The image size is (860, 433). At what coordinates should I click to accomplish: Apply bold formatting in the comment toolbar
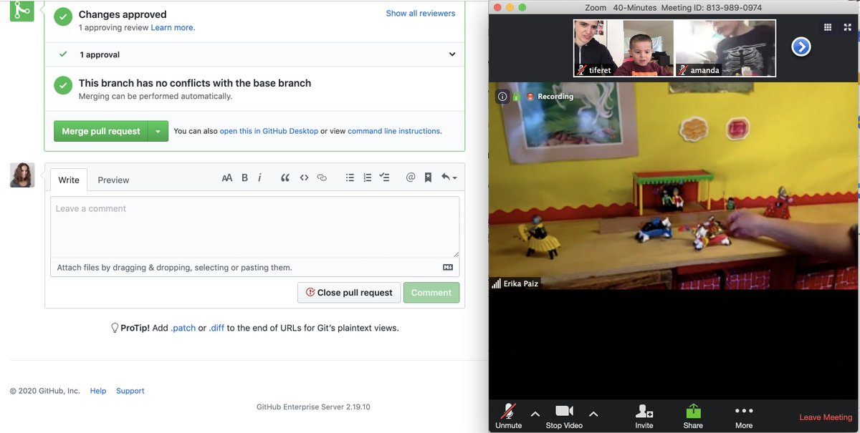point(244,177)
